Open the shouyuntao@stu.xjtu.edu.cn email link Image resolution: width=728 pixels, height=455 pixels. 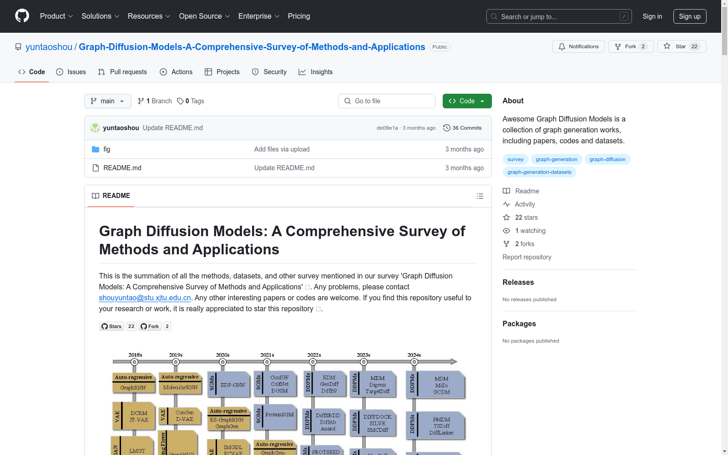point(144,298)
